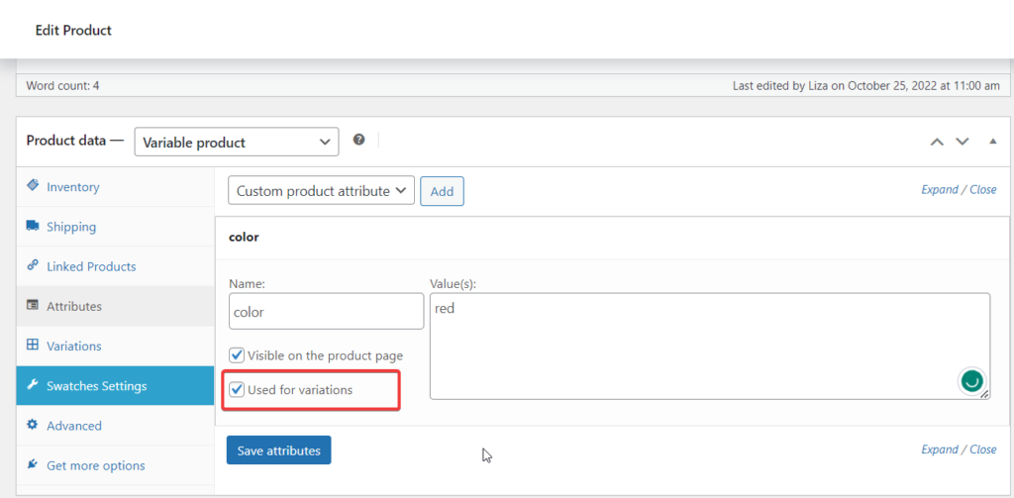This screenshot has width=1014, height=498.
Task: Click the Advanced gear icon
Action: click(x=33, y=426)
